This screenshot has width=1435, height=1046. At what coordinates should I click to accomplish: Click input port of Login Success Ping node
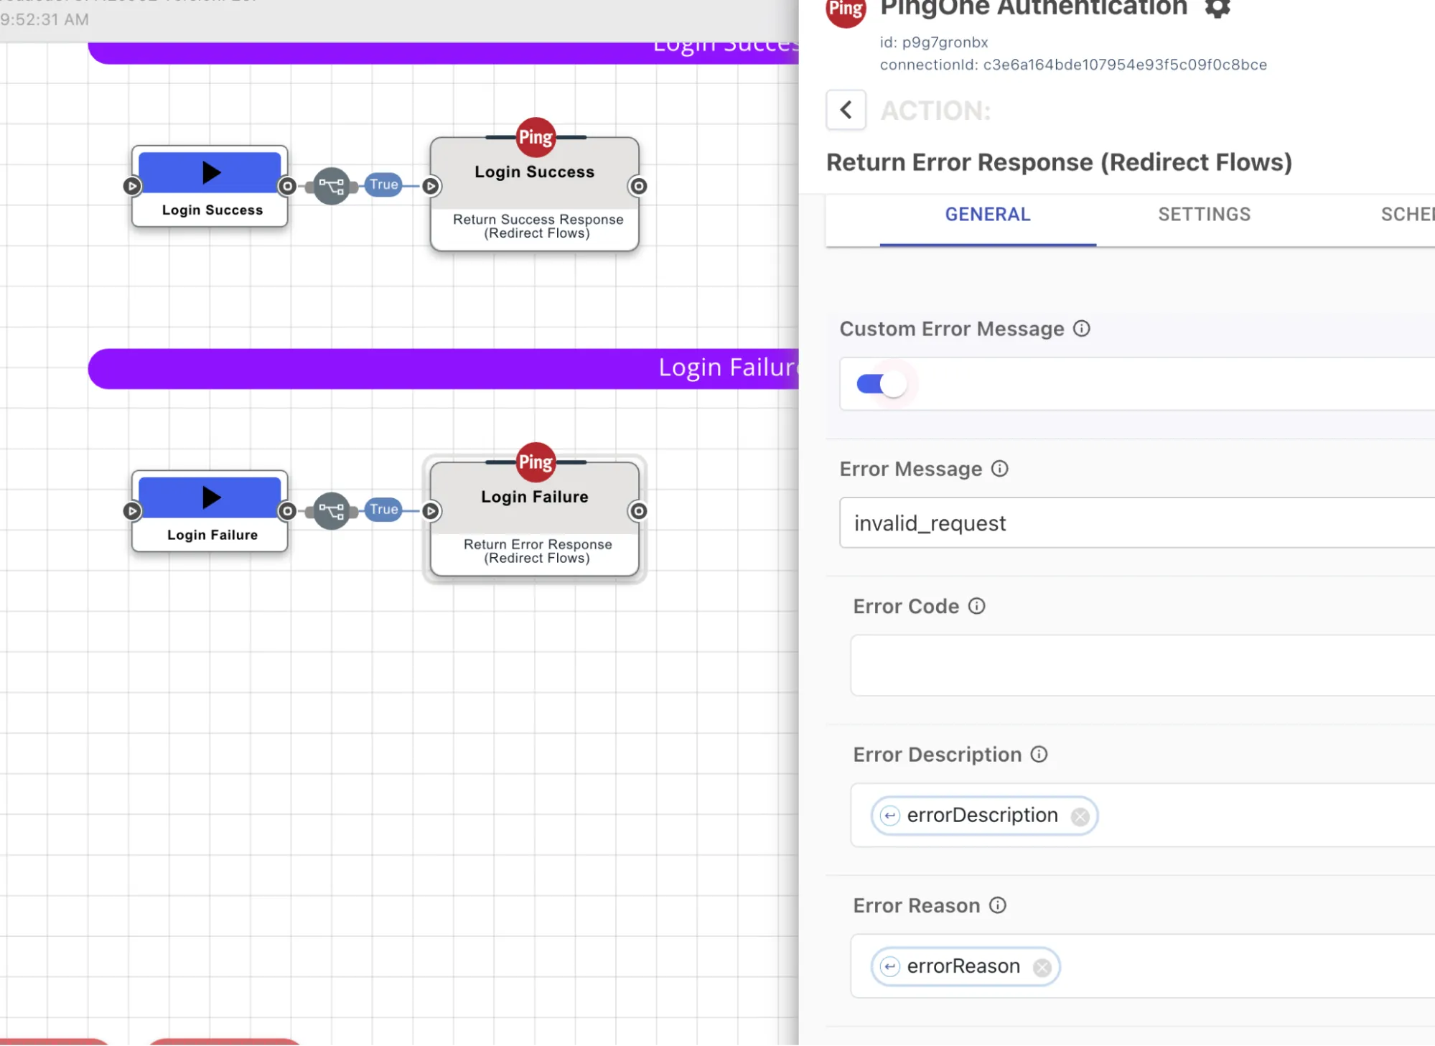[431, 186]
